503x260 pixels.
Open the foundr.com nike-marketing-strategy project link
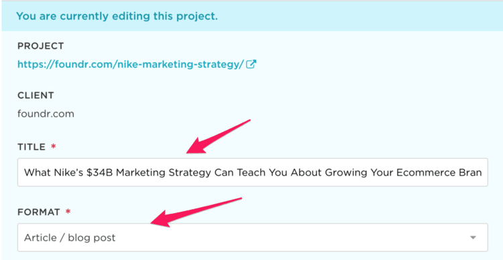(131, 64)
